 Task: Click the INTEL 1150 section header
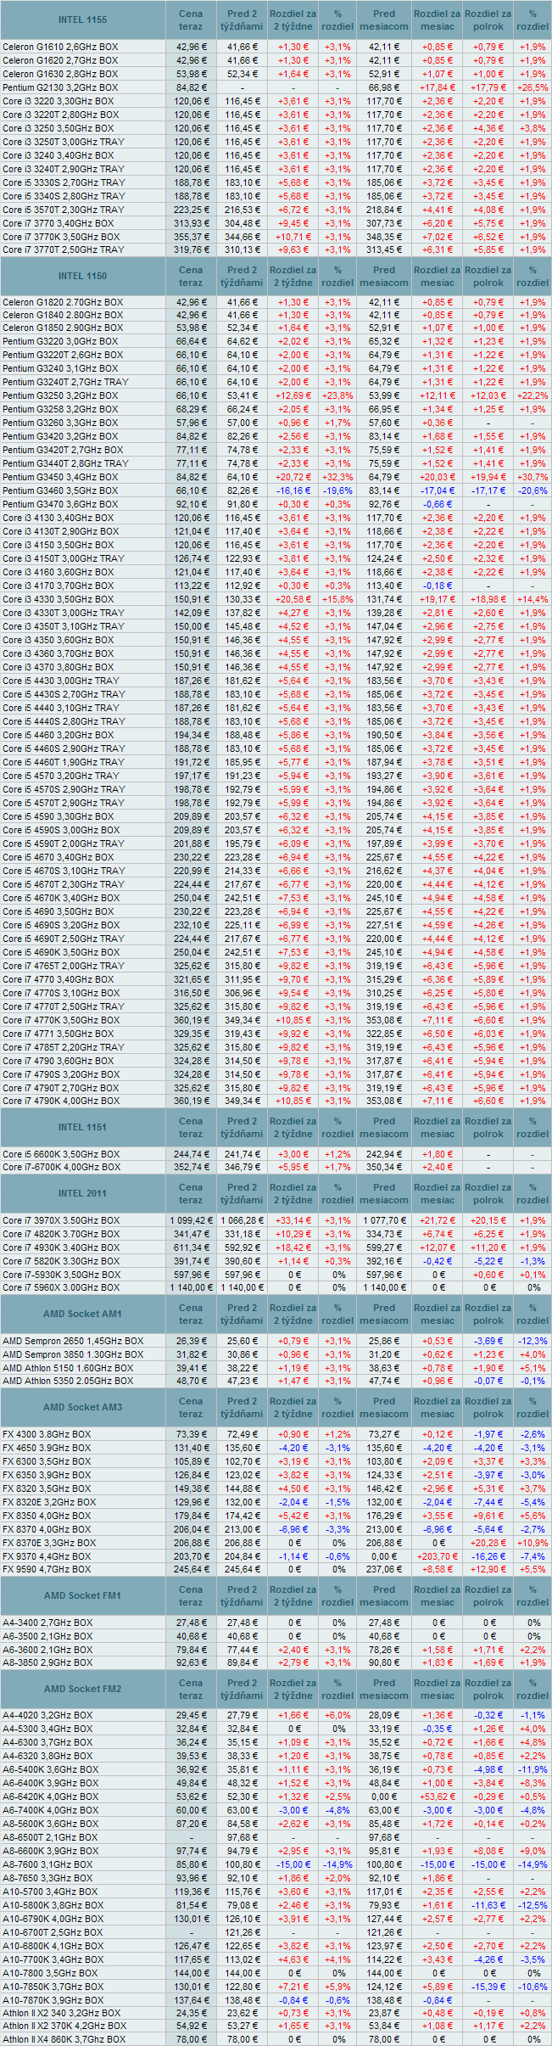[x=82, y=276]
